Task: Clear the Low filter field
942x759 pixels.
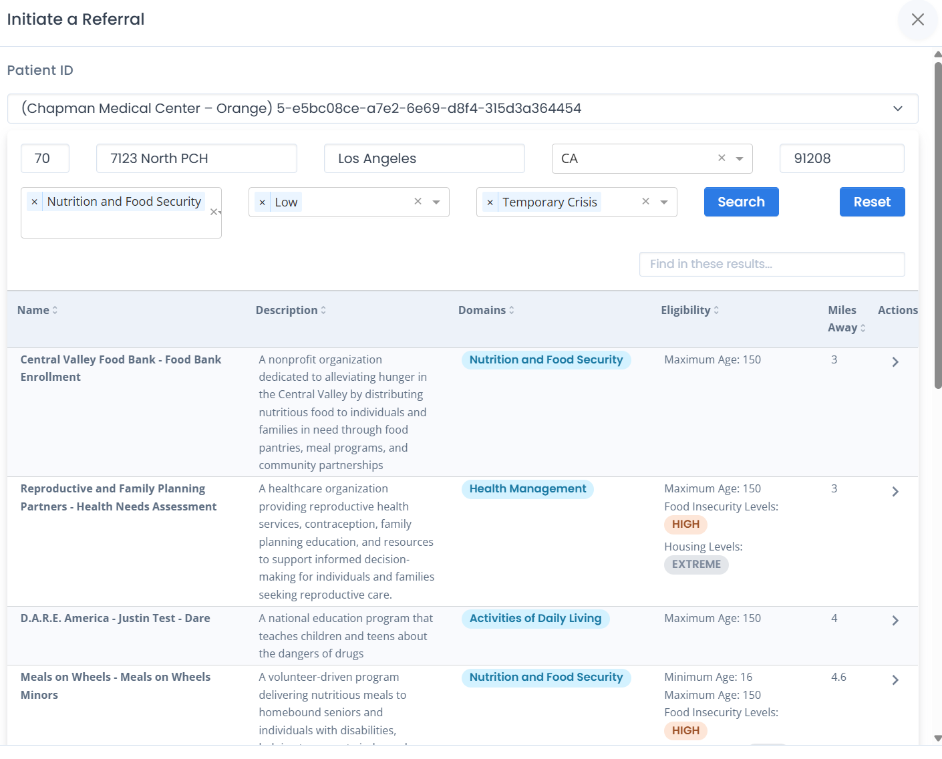Action: 418,202
